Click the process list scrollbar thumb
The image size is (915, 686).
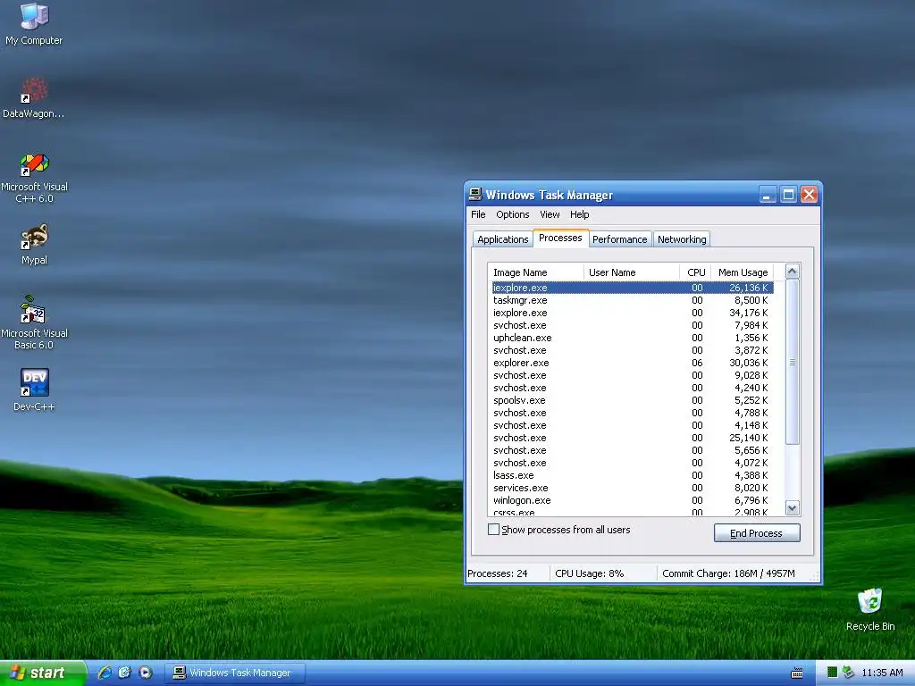point(792,362)
